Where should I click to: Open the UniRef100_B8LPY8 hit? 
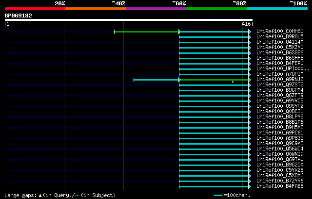tap(280, 117)
